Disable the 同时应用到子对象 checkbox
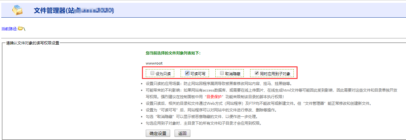Screen dimensions: 406x140 pos(257,73)
